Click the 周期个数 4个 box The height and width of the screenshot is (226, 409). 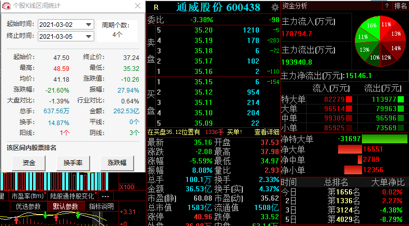pyautogui.click(x=117, y=30)
